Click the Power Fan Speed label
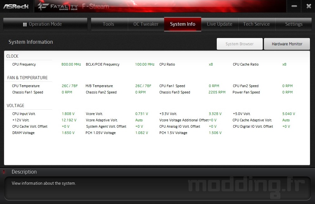This screenshot has width=315, height=204. 246,92
